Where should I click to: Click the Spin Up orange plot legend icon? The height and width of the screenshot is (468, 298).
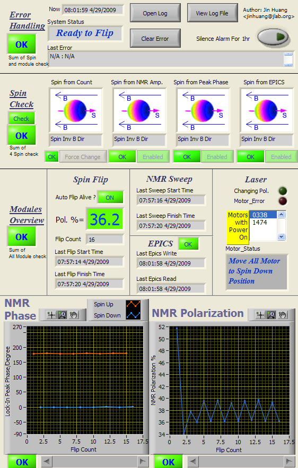[x=133, y=304]
